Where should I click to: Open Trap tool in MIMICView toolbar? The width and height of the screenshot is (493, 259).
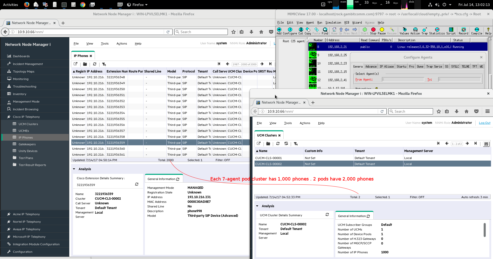[x=424, y=31]
